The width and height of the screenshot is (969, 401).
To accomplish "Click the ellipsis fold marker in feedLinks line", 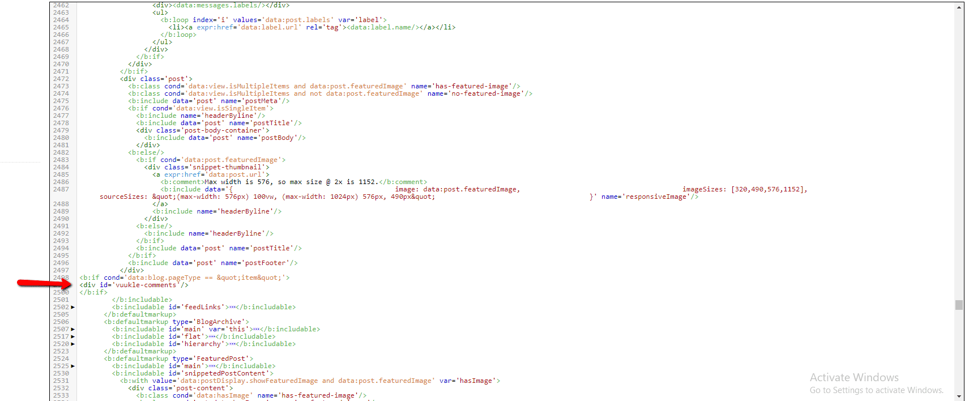I will (232, 308).
